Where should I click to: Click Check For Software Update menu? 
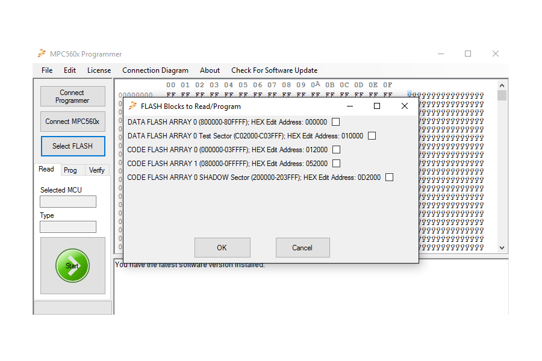click(x=275, y=70)
